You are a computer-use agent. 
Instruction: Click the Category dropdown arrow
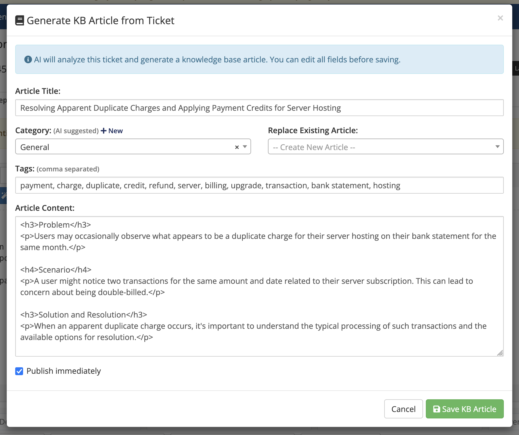coord(245,147)
